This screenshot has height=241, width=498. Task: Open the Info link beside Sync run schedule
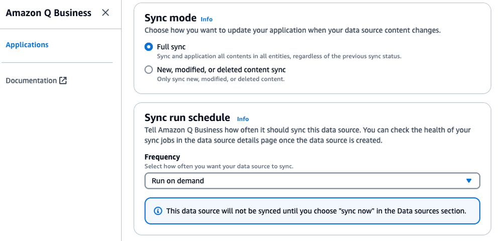tap(243, 119)
